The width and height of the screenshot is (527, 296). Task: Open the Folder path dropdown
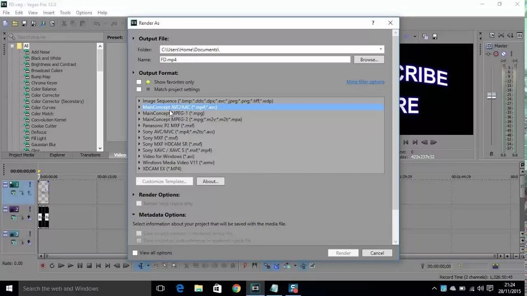coord(381,49)
